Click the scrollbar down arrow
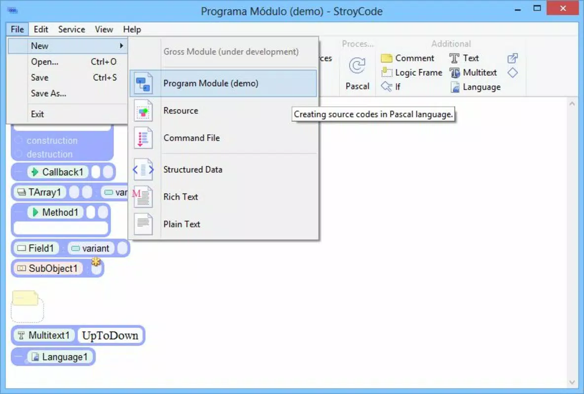Screen dimensions: 584x394 click(x=572, y=383)
